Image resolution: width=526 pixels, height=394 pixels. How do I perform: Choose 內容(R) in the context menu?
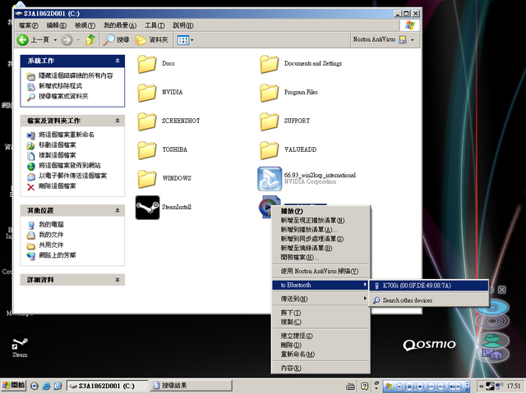[321, 369]
